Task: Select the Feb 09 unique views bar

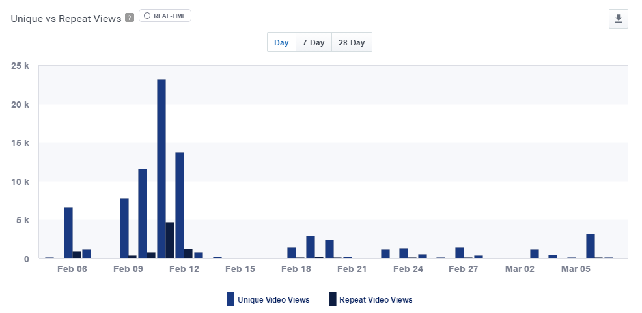Action: 124,228
